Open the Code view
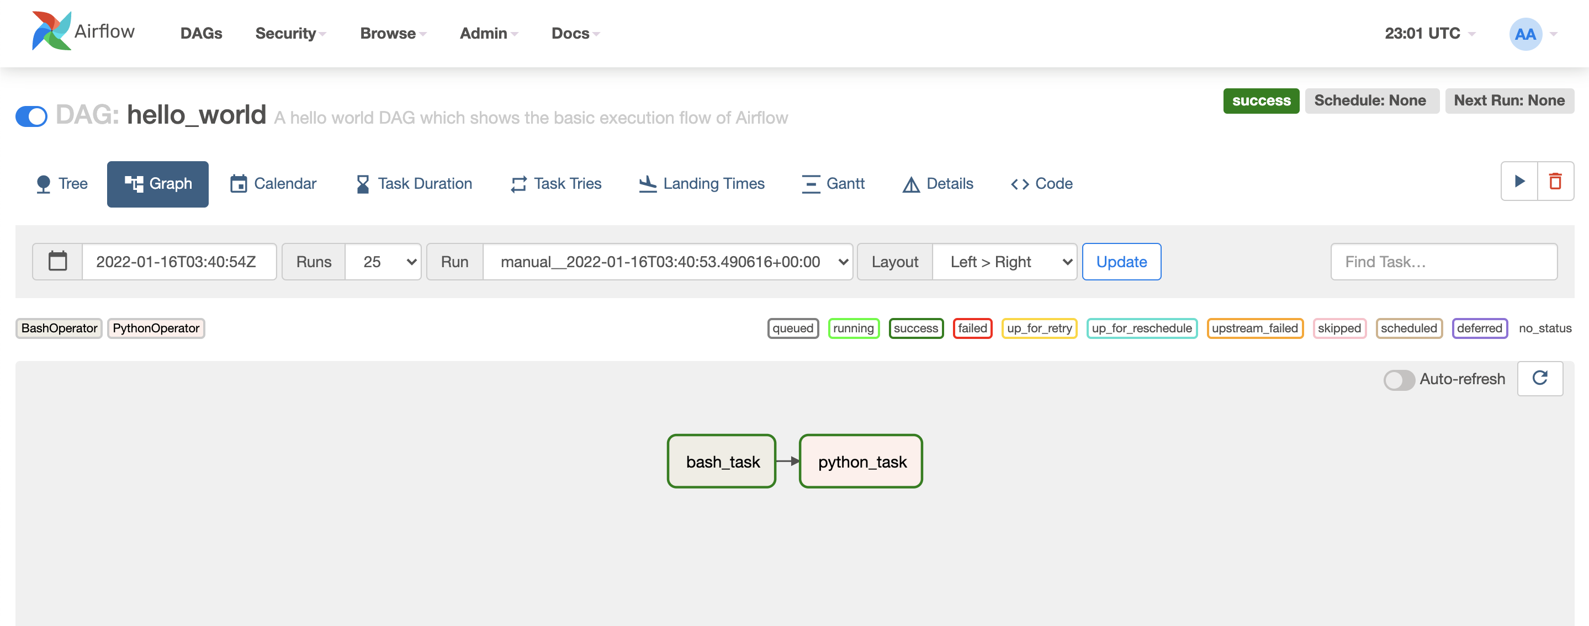Image resolution: width=1589 pixels, height=626 pixels. (x=1041, y=184)
